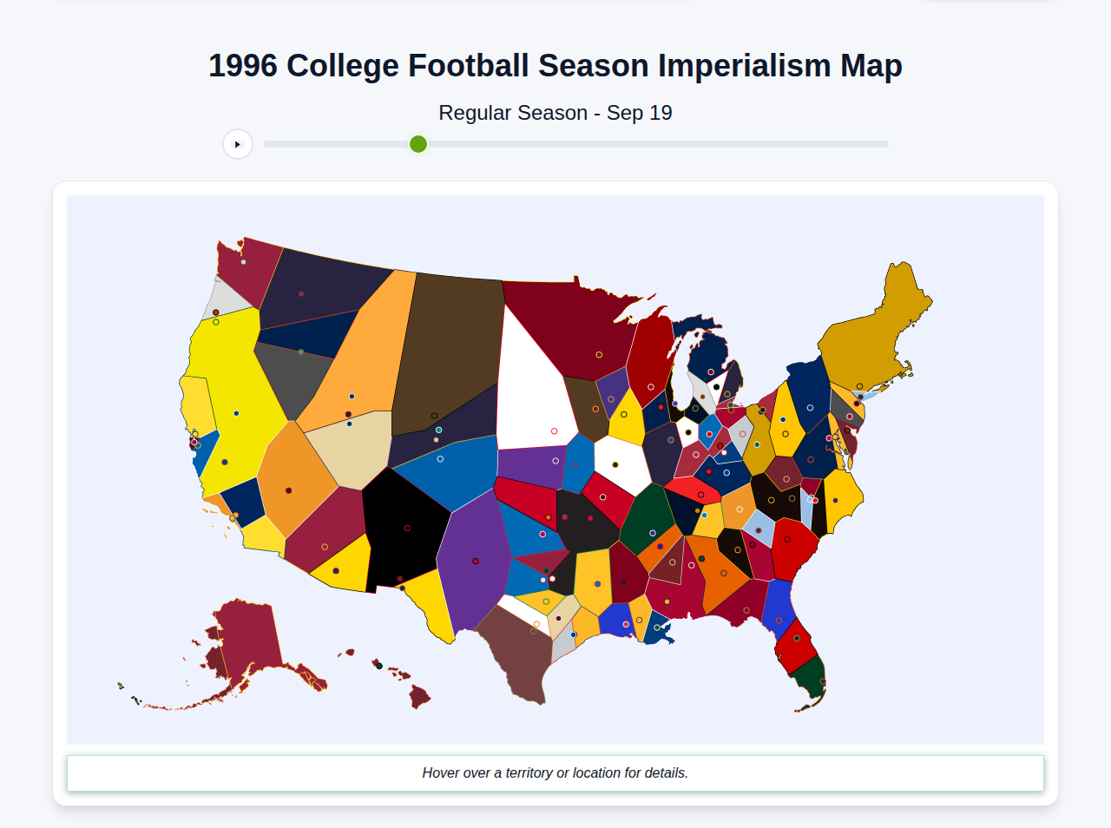Click the circular marker inside green Florida territory
1111x828 pixels.
[x=823, y=680]
